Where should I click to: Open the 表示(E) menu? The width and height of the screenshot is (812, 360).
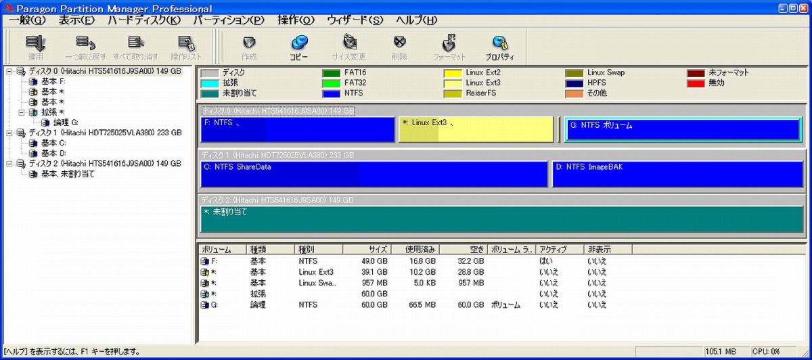pos(76,20)
